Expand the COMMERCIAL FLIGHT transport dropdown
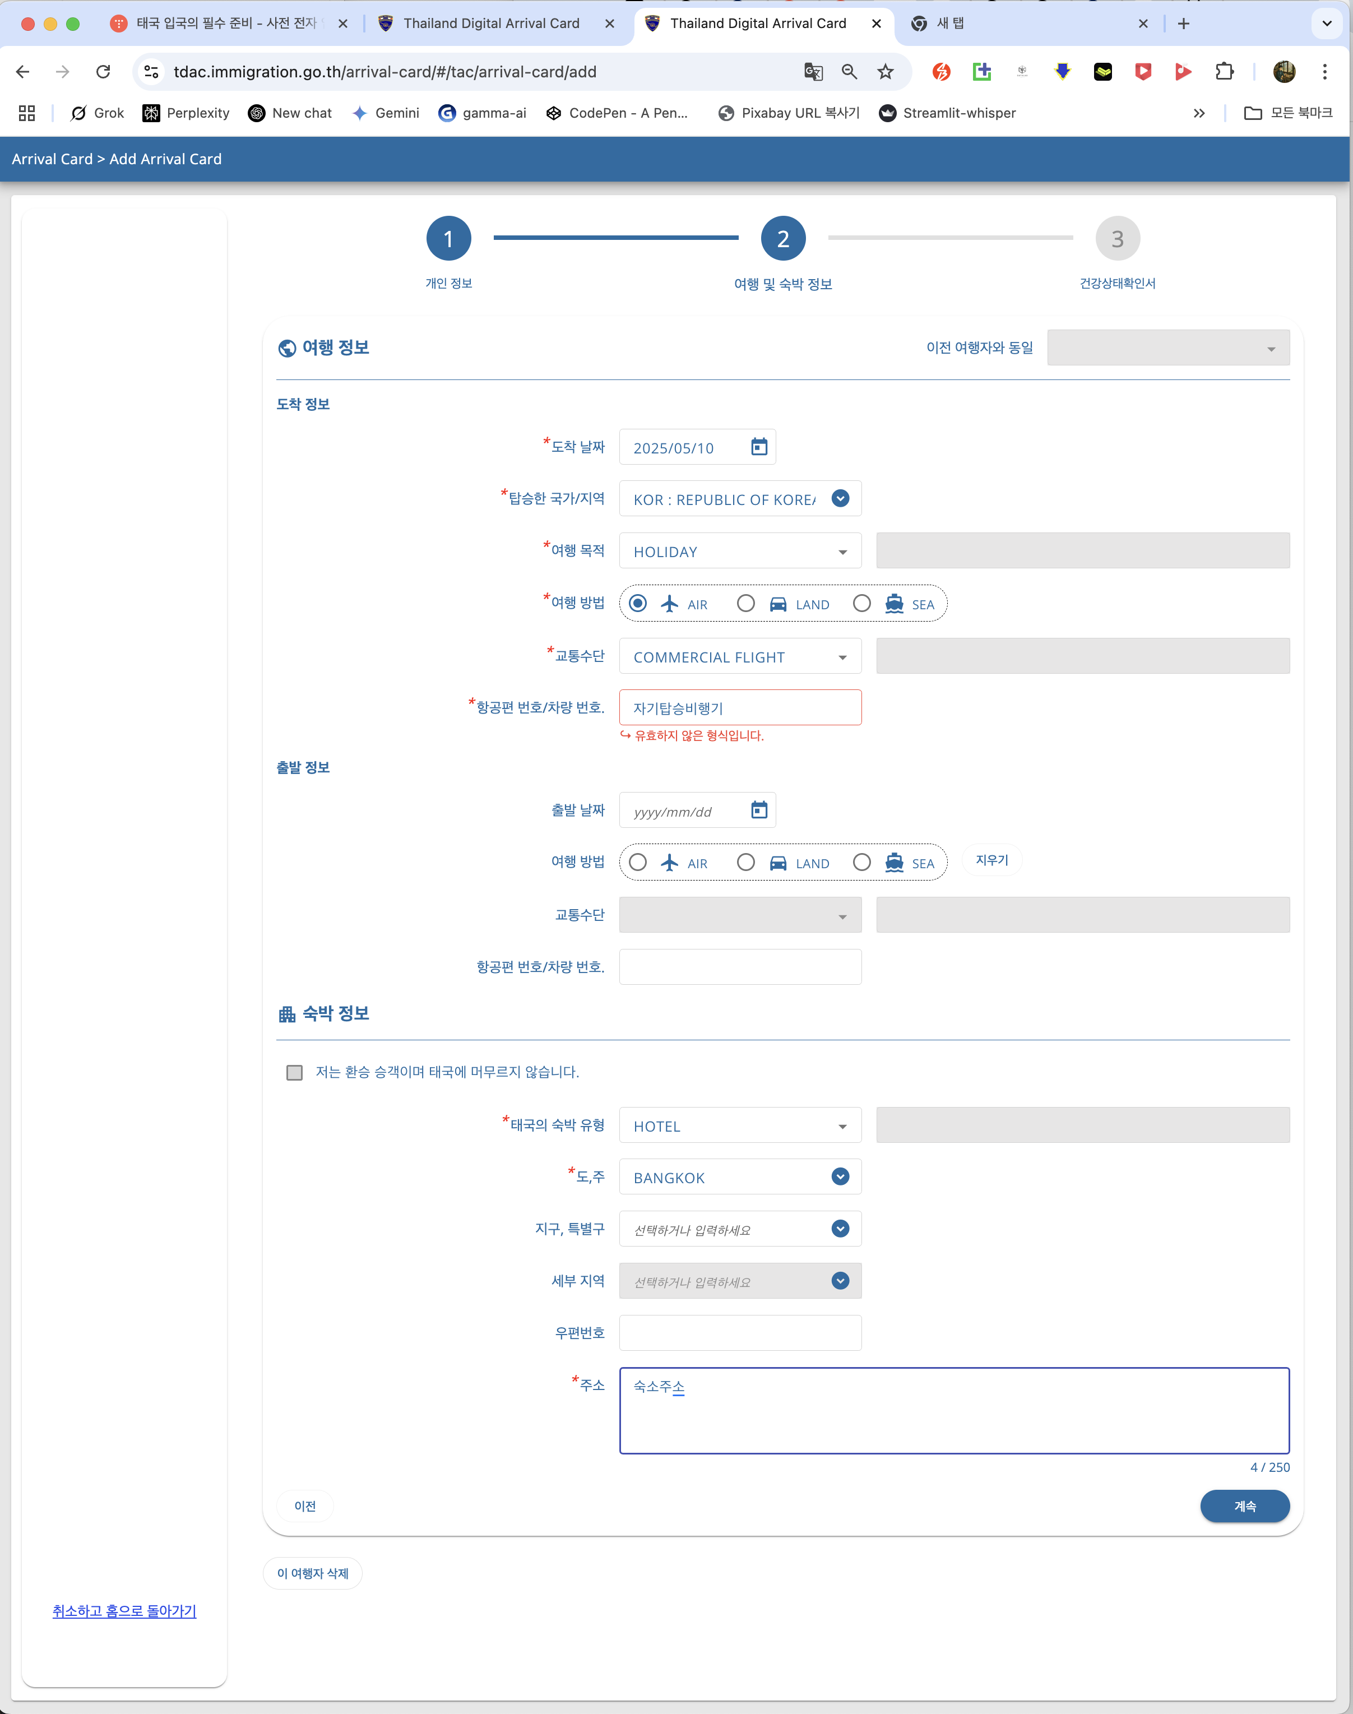The height and width of the screenshot is (1714, 1353). [740, 656]
